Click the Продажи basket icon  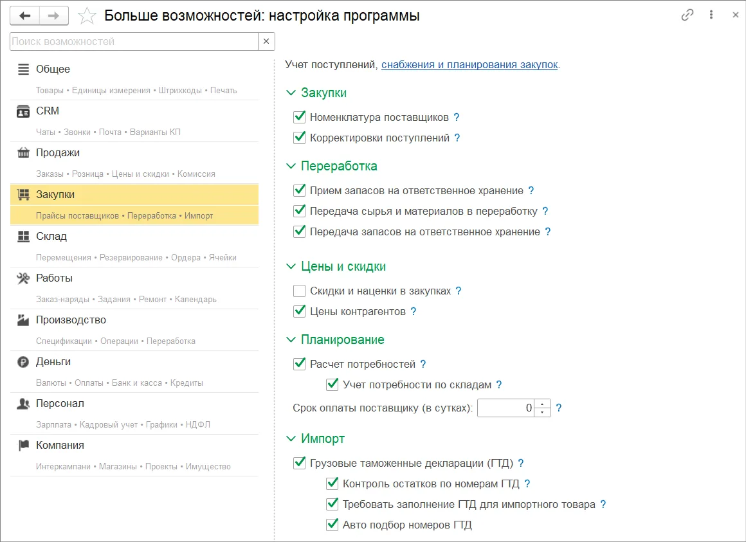(x=23, y=153)
